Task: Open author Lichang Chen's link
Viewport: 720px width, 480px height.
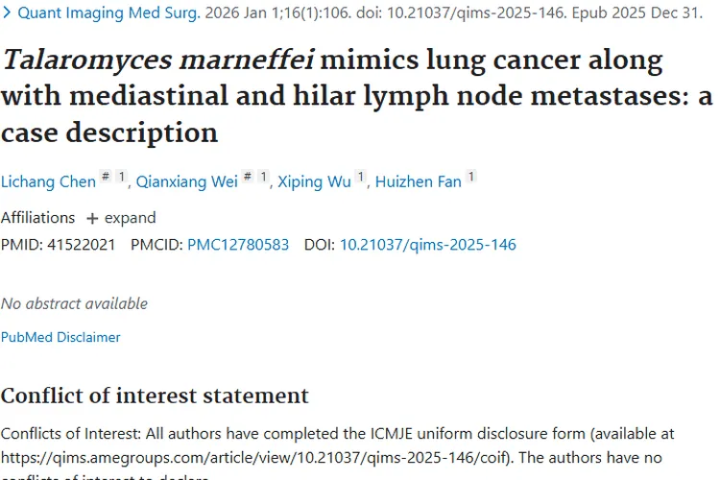Action: coord(48,181)
